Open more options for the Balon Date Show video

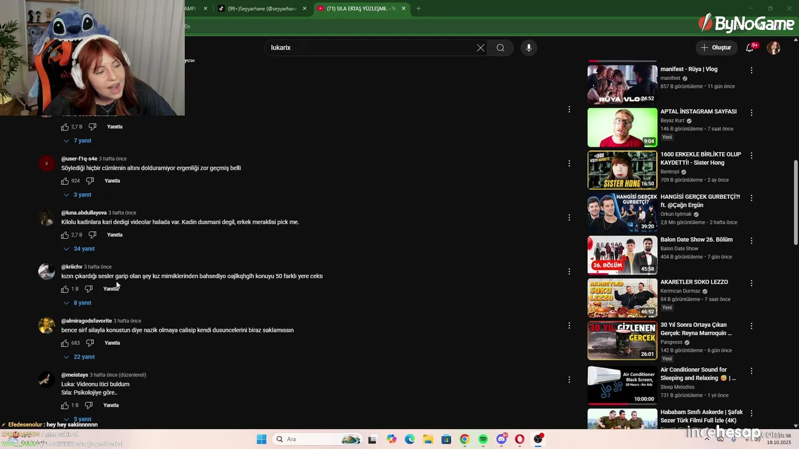coord(752,241)
